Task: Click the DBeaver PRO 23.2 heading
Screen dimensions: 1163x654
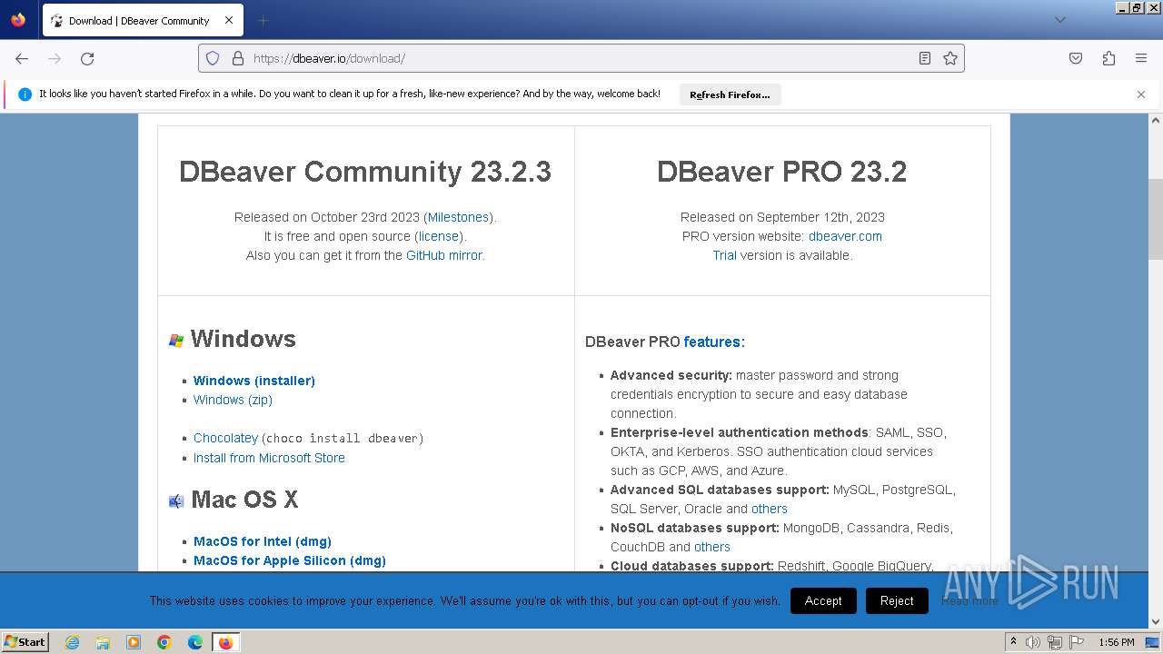Action: pos(782,172)
